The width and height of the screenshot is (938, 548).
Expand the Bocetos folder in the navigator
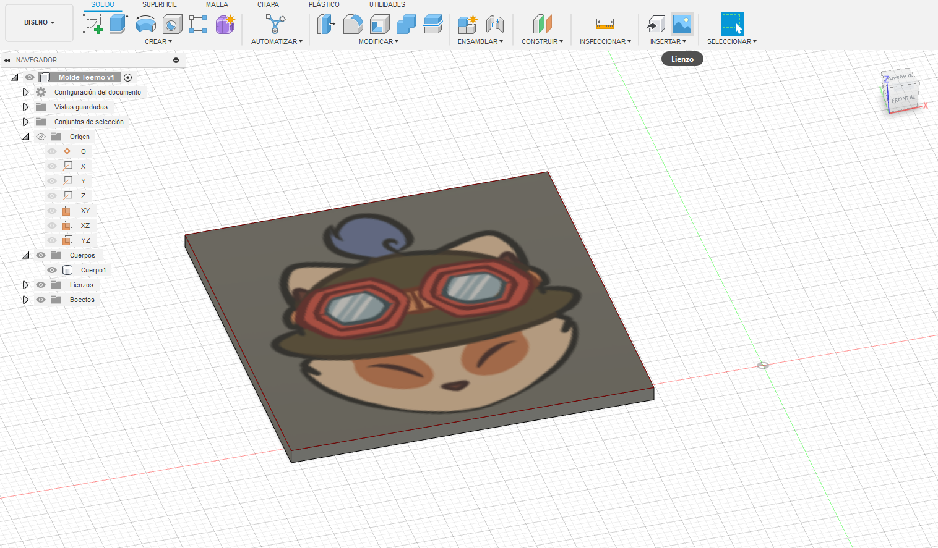(x=25, y=300)
